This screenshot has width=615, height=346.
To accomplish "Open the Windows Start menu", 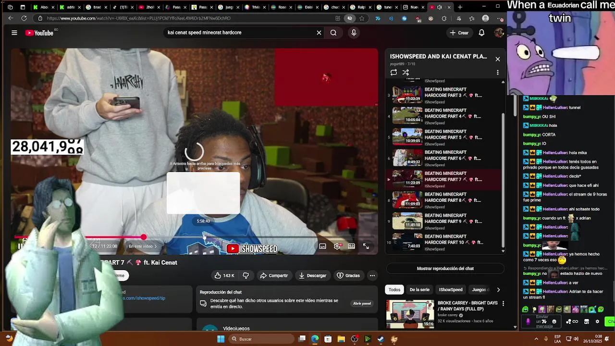I will 221,339.
